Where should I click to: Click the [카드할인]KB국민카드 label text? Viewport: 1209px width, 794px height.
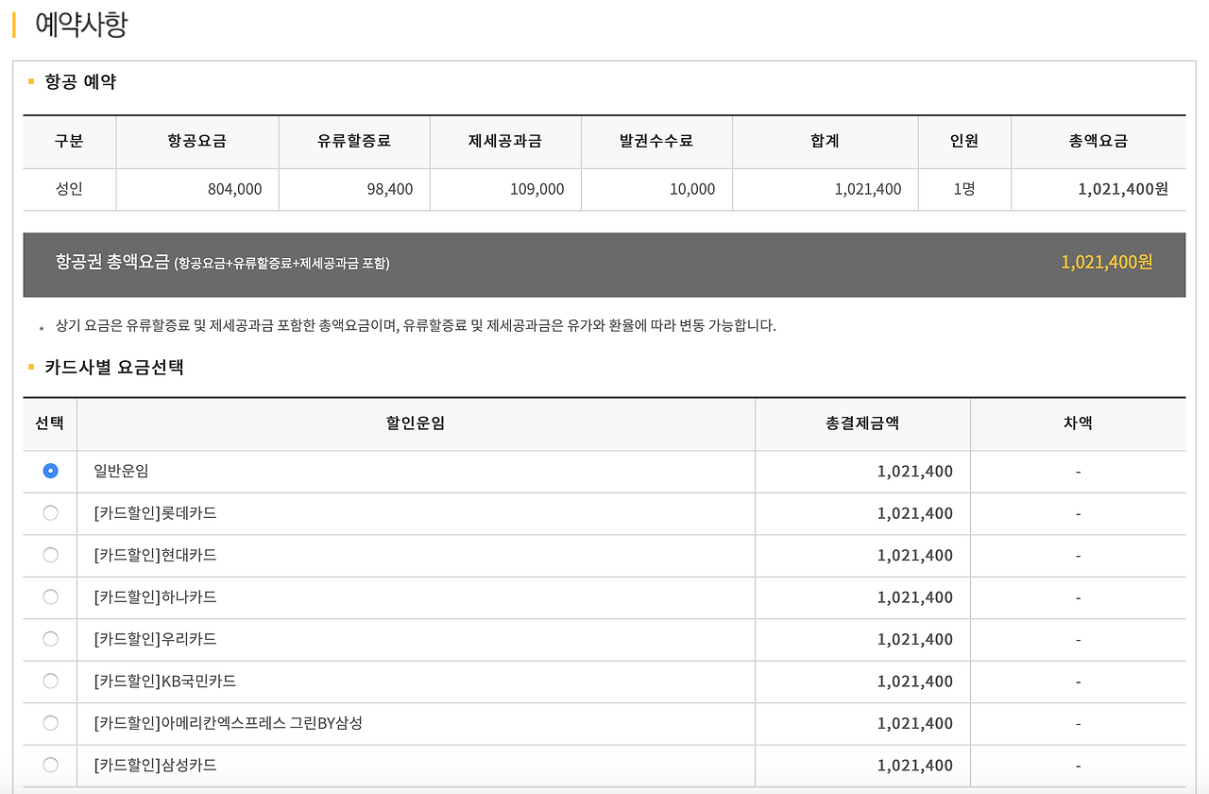point(165,682)
